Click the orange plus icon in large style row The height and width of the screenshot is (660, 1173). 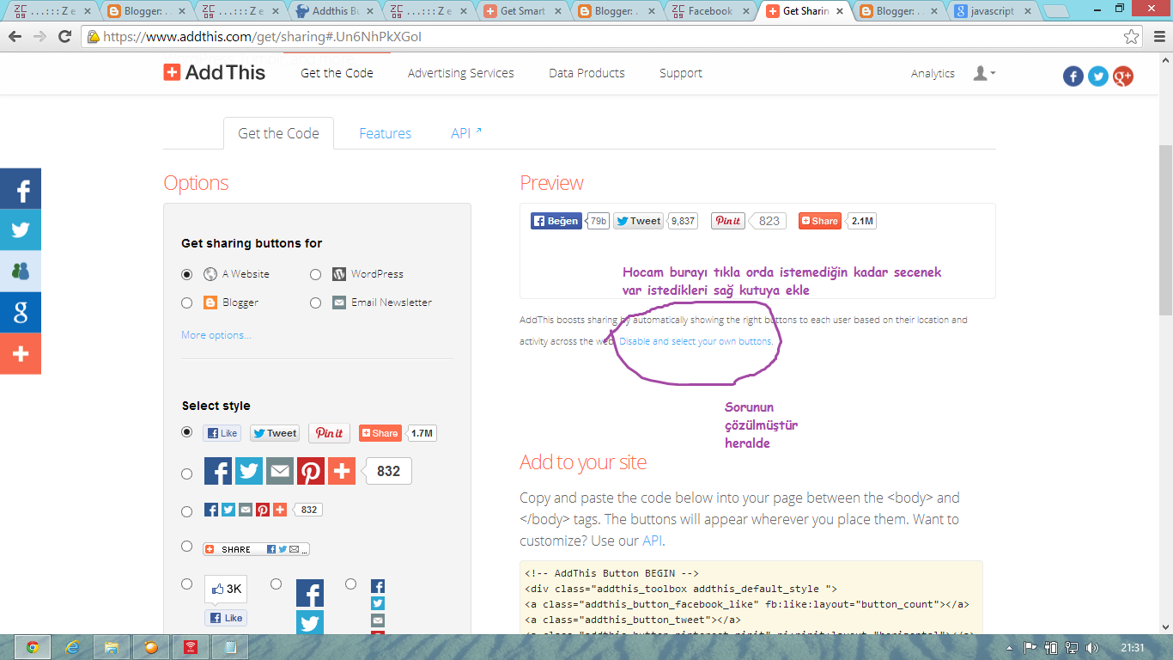(342, 471)
